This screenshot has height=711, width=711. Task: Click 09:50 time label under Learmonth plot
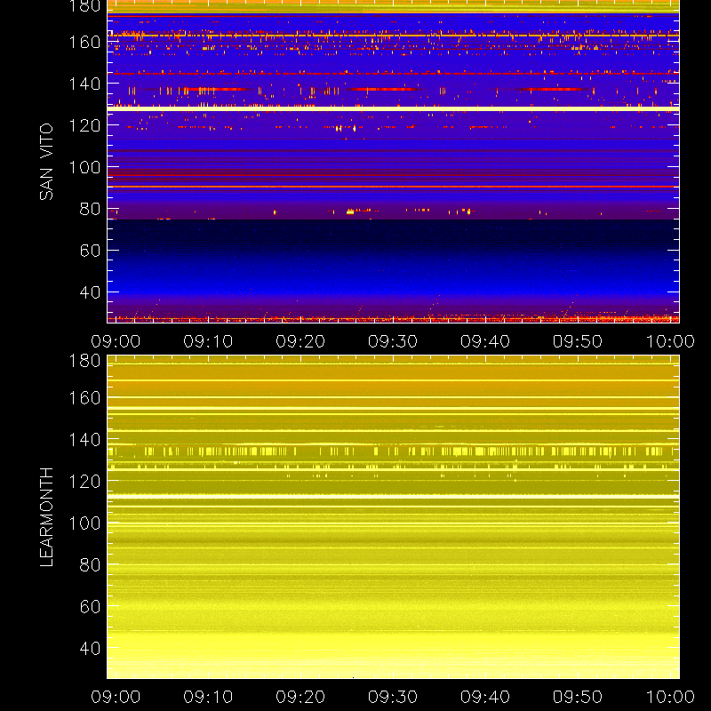578,697
